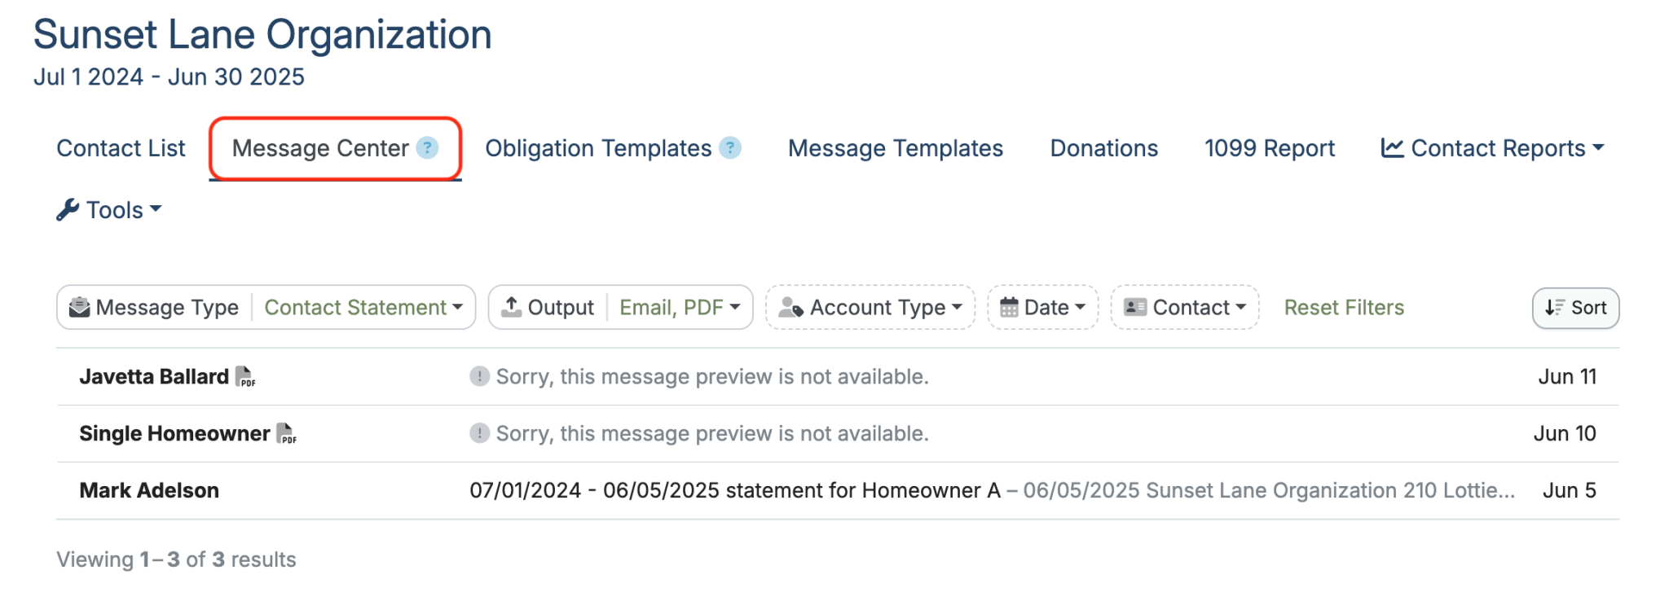Click the help icon beside Obligation Templates

click(731, 147)
